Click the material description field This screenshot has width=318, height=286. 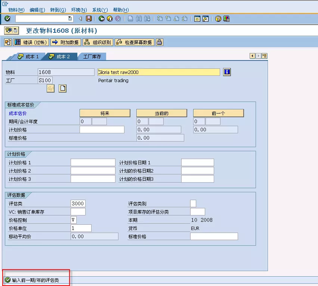click(159, 72)
